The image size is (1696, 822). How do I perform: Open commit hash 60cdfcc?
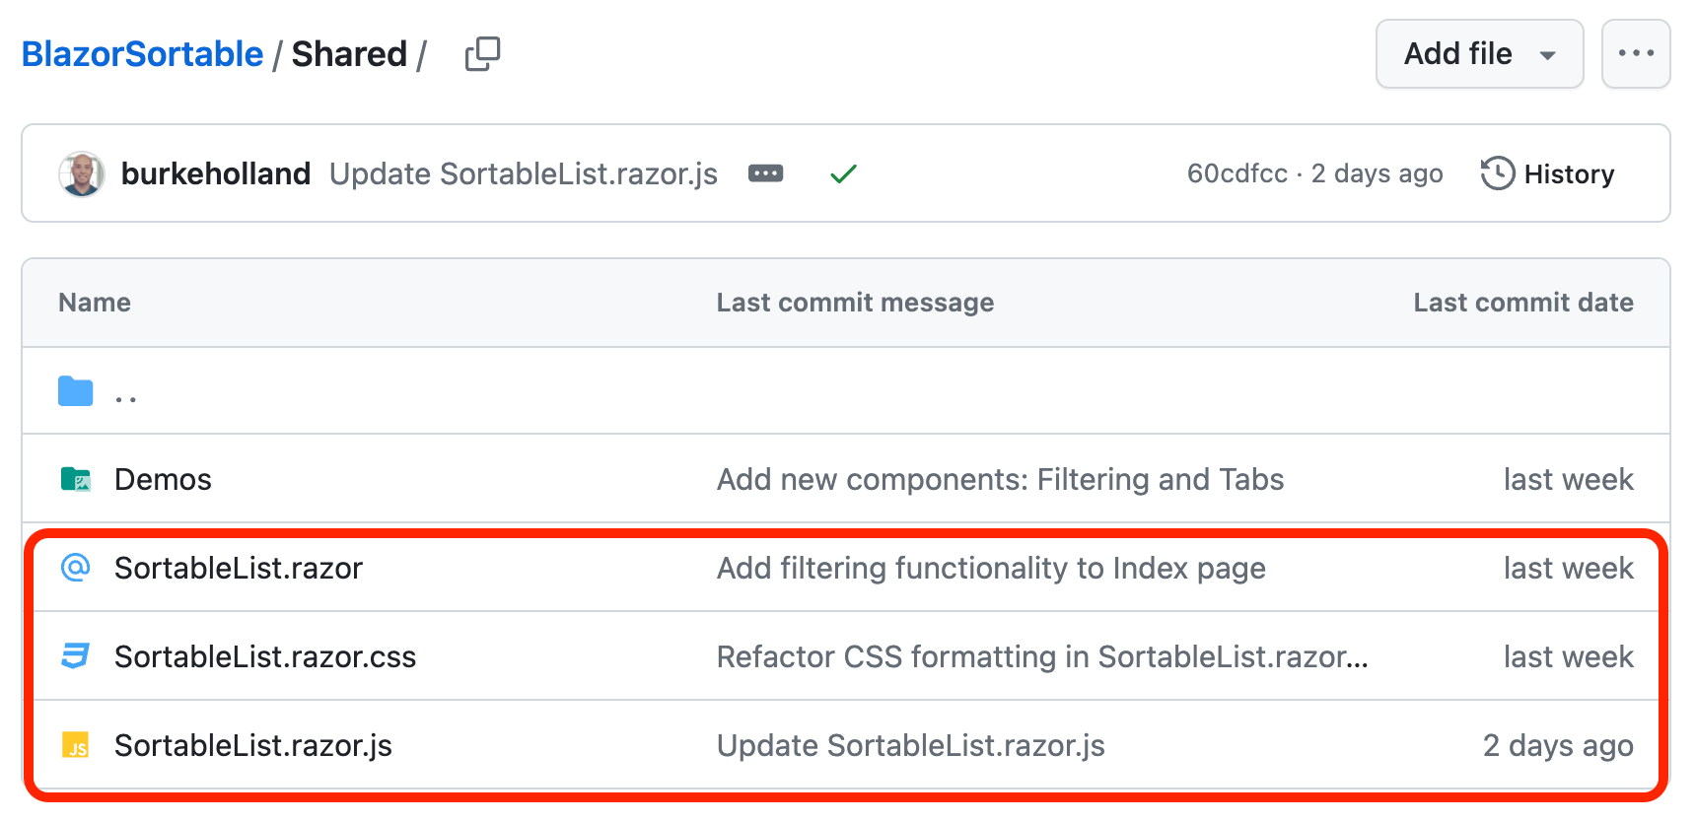point(1237,174)
